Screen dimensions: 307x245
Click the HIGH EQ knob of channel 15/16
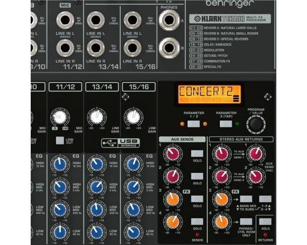(134, 164)
